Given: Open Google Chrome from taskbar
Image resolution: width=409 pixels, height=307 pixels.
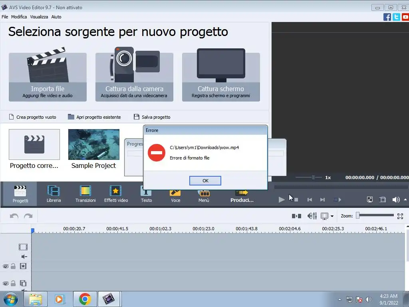Looking at the screenshot, I should [85, 299].
